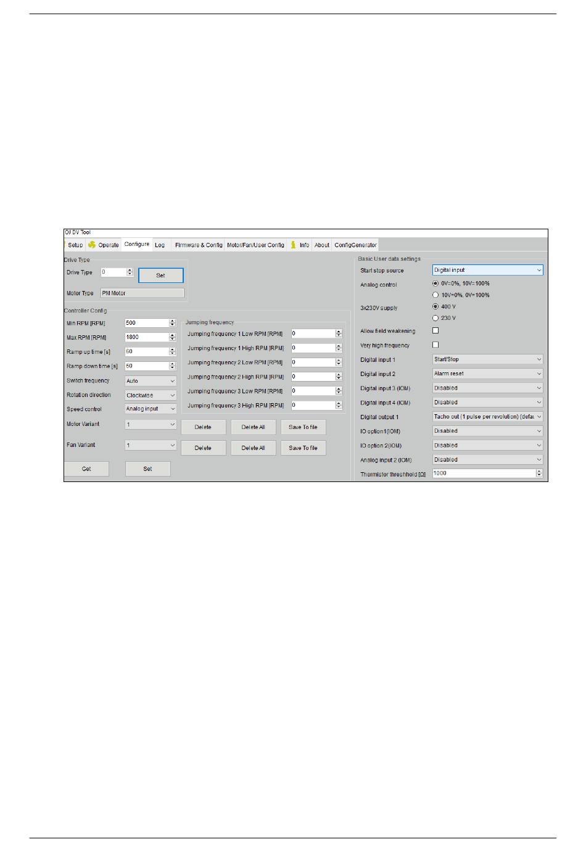Click the Get button under Controller Config
This screenshot has width=586, height=855.
[x=86, y=468]
